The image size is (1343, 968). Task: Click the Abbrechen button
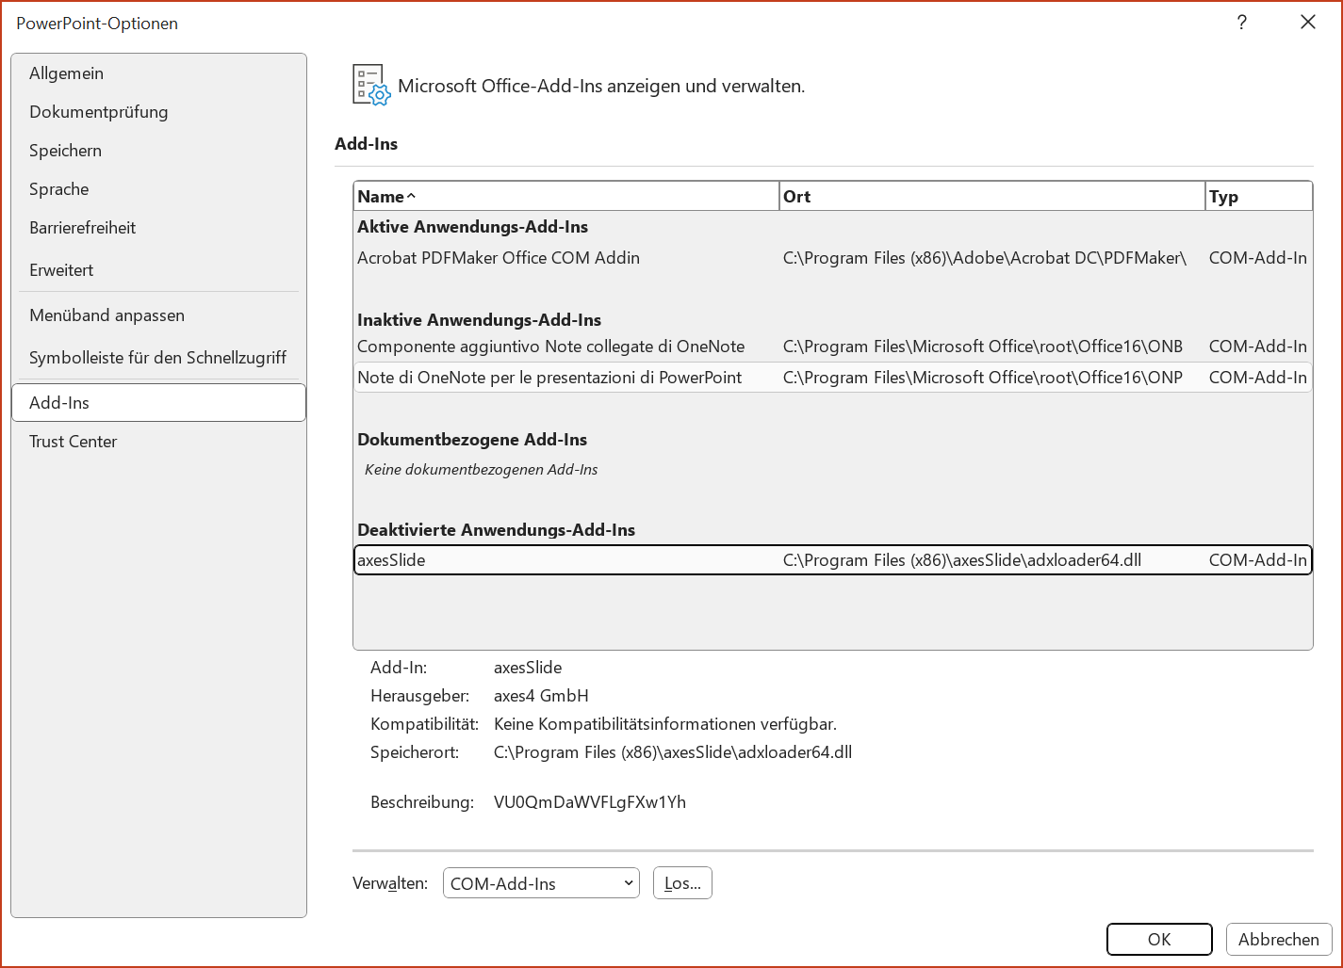1279,940
